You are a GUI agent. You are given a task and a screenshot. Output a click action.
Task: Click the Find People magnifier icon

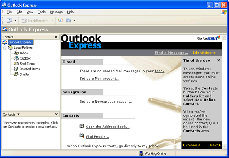click(82, 136)
